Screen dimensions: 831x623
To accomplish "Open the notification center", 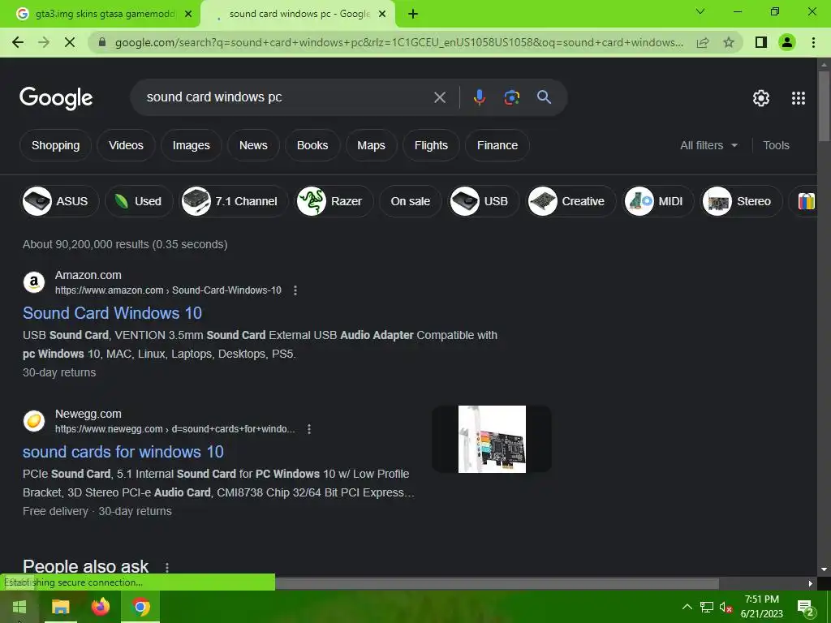I will click(806, 607).
